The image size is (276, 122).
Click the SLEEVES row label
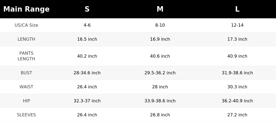tap(26, 115)
